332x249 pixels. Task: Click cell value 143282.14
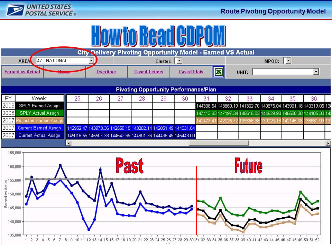click(x=142, y=128)
